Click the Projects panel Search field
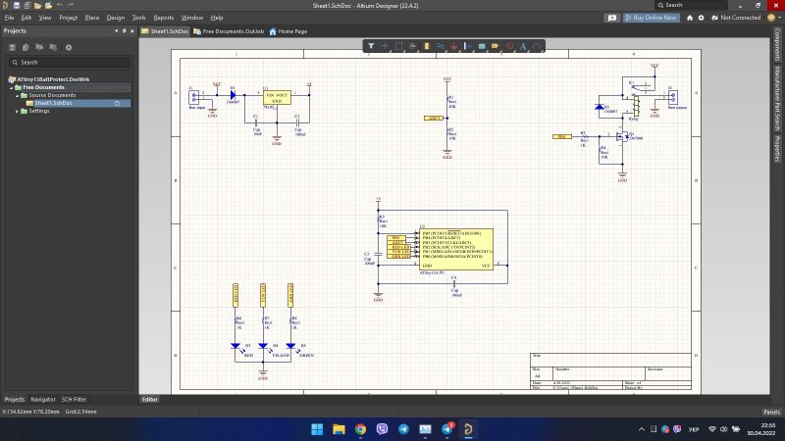The height and width of the screenshot is (441, 785). pos(67,62)
